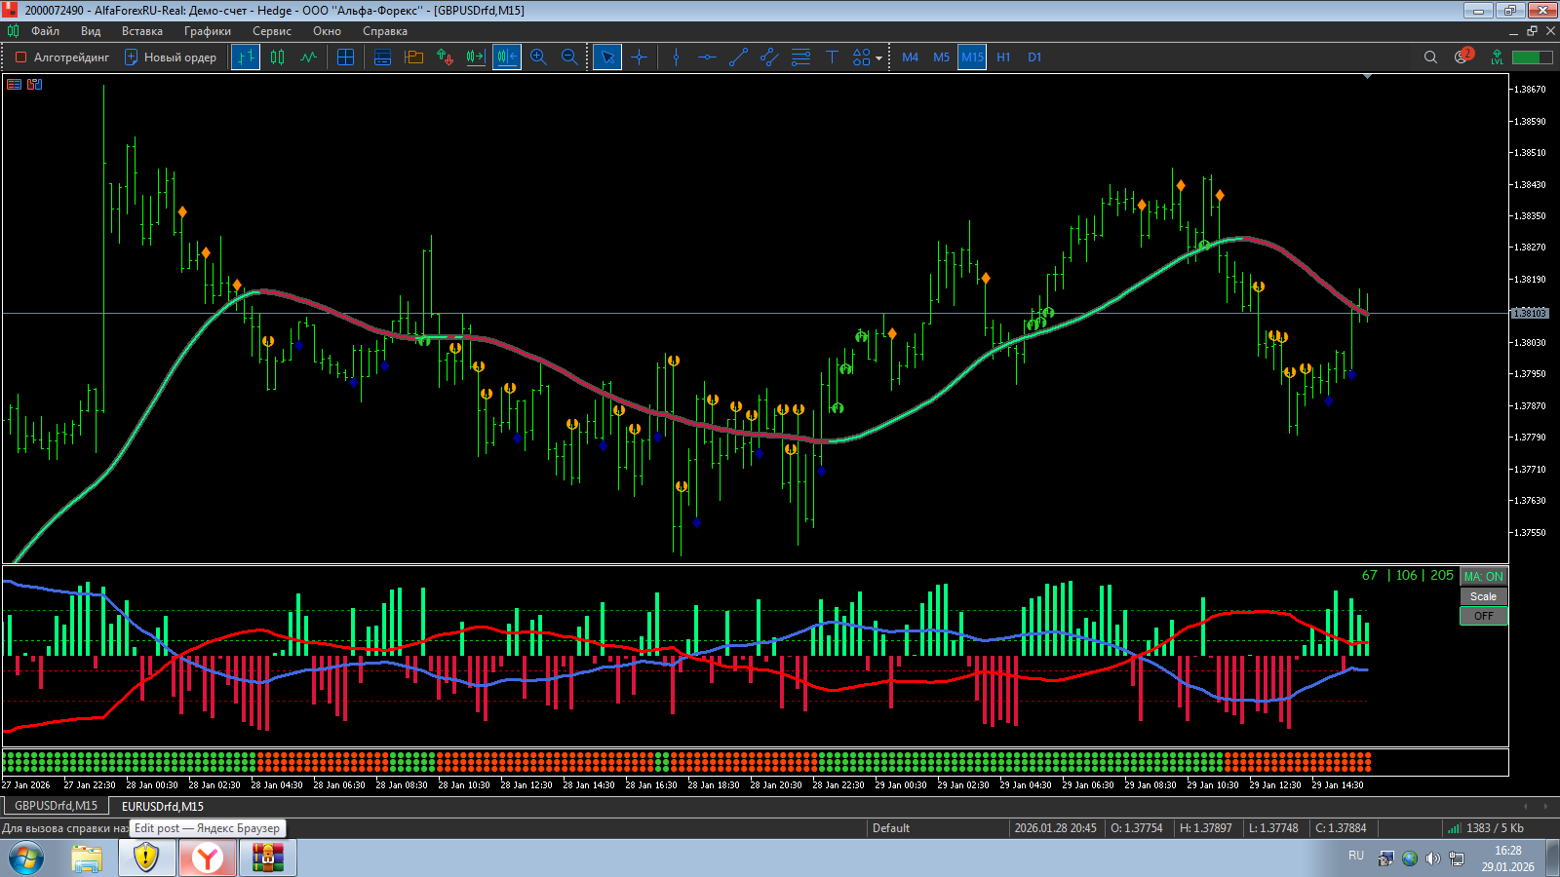Switch chart to bar chart mode
This screenshot has width=1560, height=877.
pyautogui.click(x=246, y=57)
